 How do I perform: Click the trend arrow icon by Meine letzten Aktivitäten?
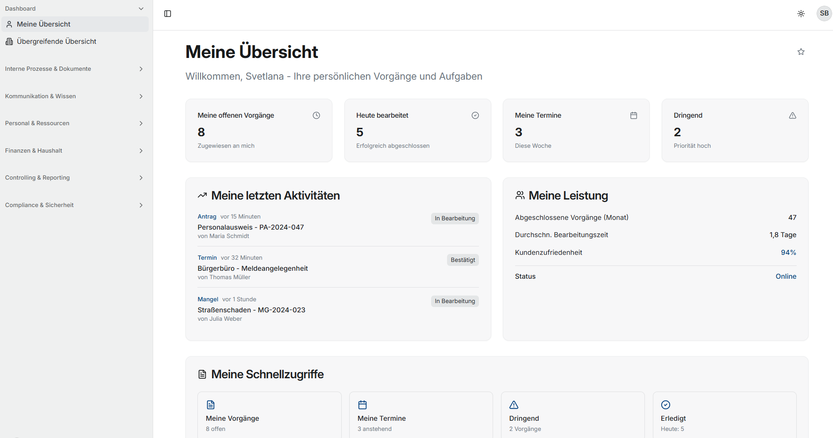coord(202,196)
